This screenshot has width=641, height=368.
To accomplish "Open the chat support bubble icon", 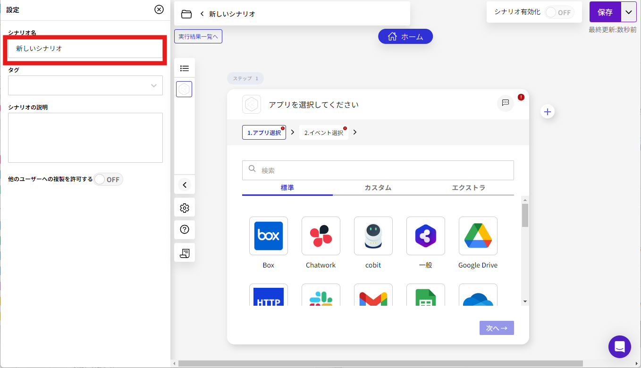I will point(620,347).
